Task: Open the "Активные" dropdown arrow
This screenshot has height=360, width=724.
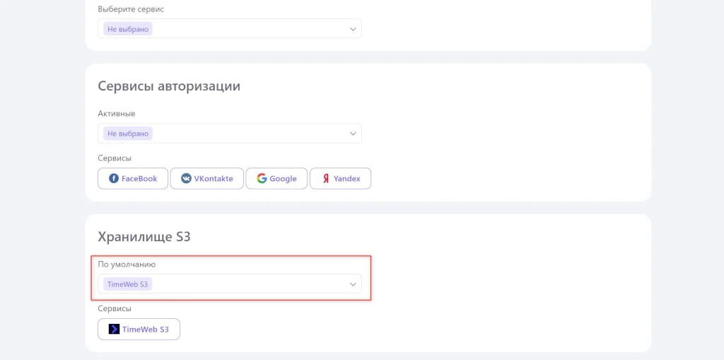Action: coord(353,134)
